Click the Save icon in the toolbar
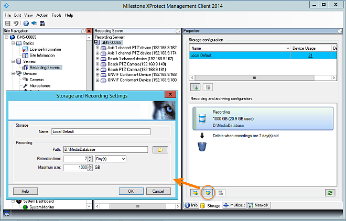The height and width of the screenshot is (221, 346). pyautogui.click(x=8, y=23)
